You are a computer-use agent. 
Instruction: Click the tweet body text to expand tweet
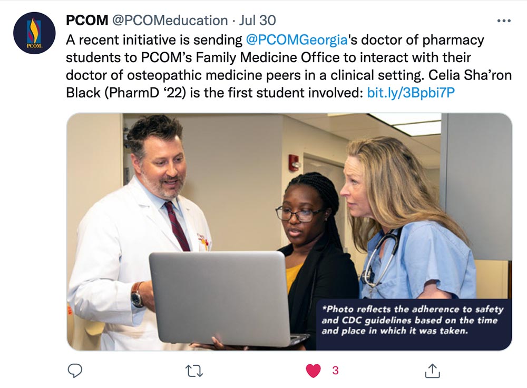coord(289,66)
